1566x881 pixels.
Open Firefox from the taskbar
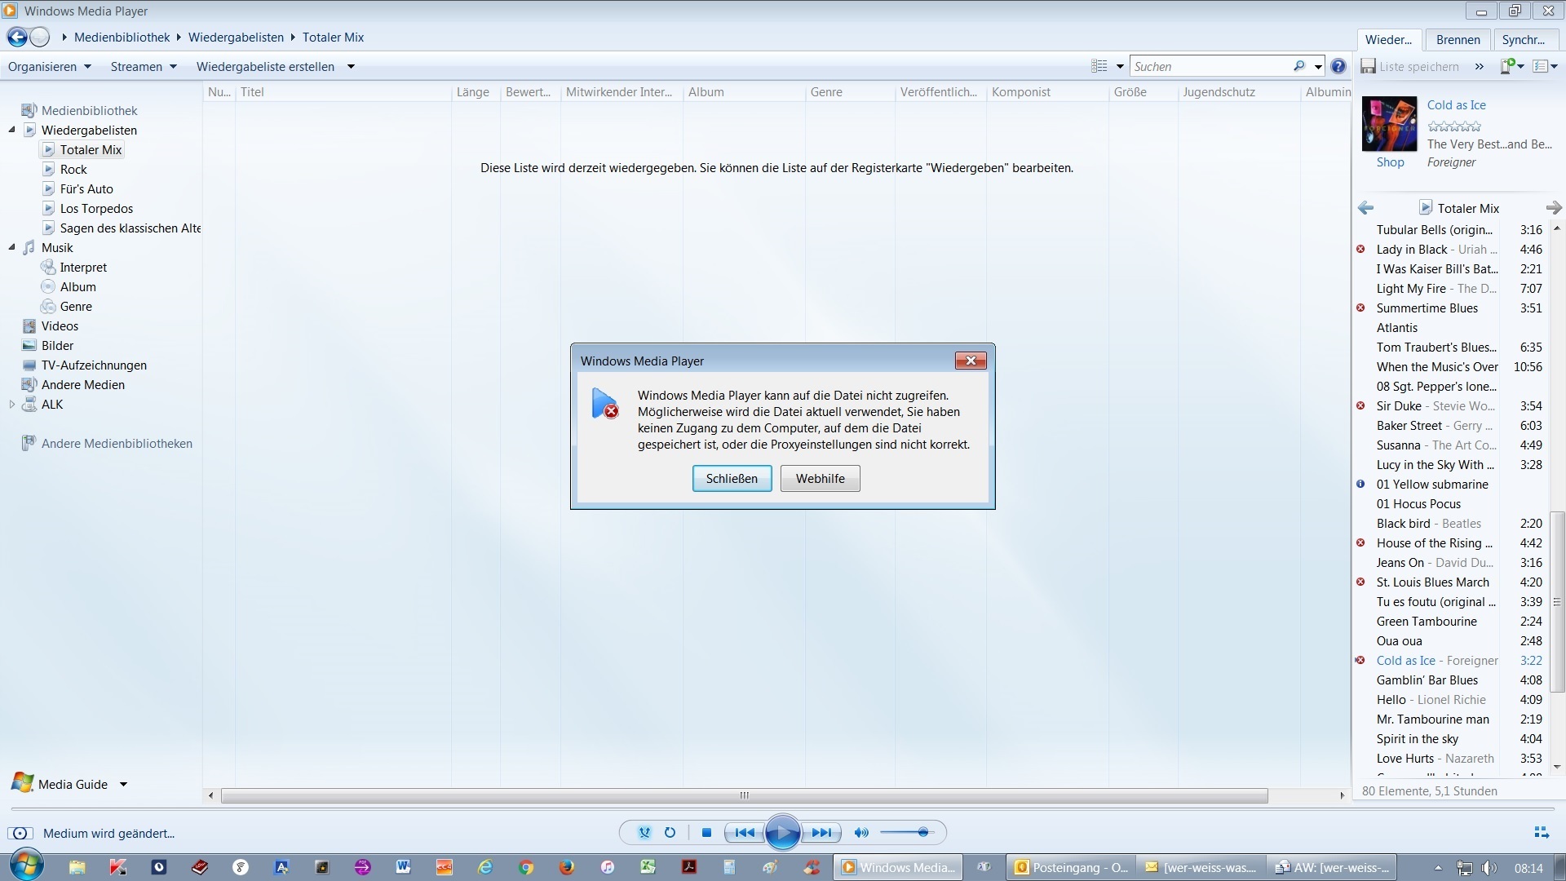pos(566,867)
